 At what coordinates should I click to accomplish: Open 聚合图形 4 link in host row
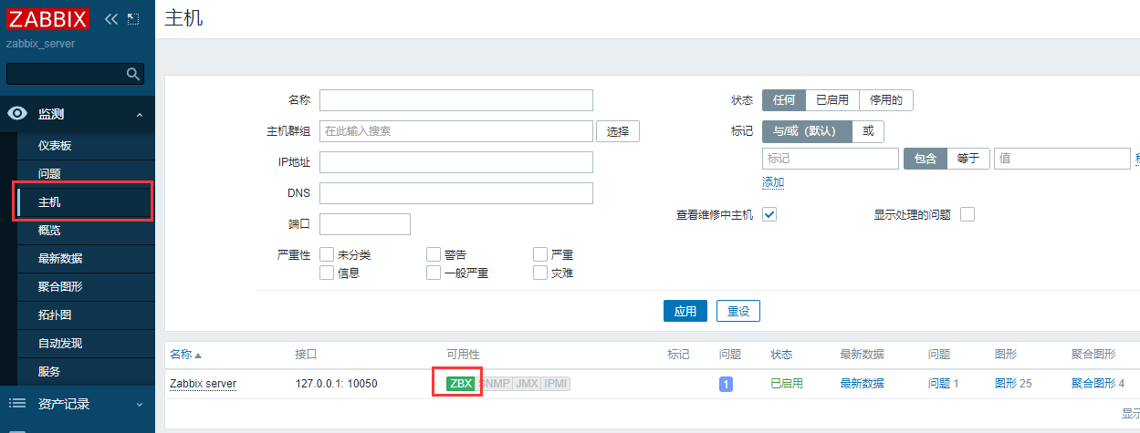point(1098,384)
